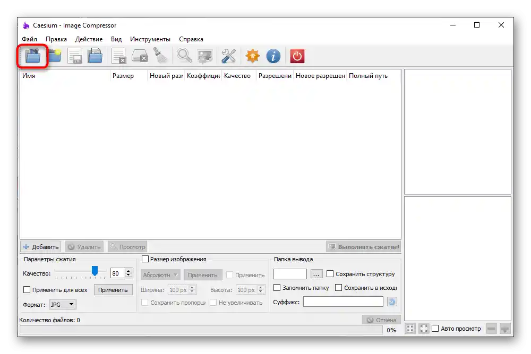Toggle the greyed Применить checkbox in size section
Image resolution: width=531 pixels, height=354 pixels.
pos(229,275)
